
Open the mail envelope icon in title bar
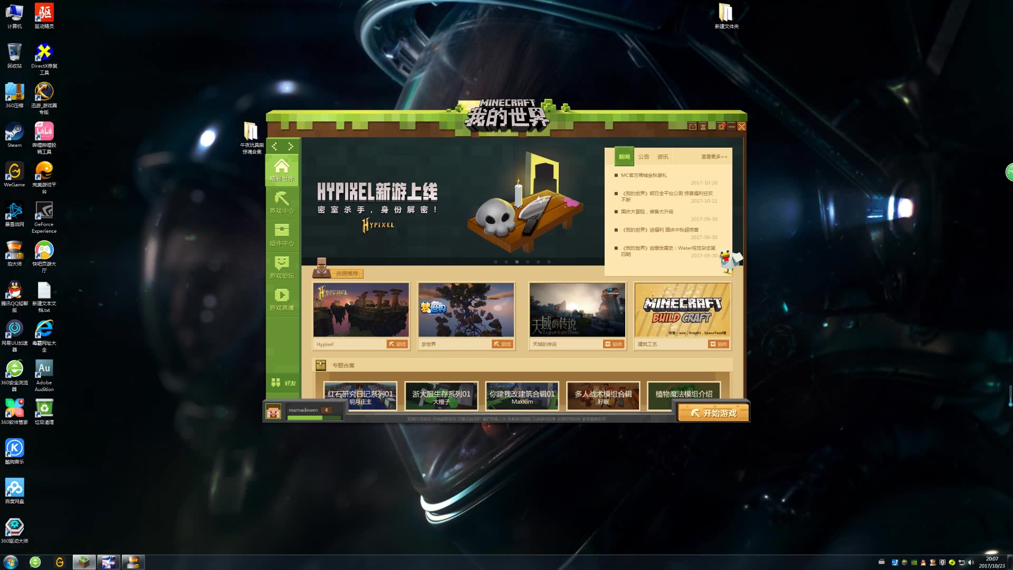693,127
